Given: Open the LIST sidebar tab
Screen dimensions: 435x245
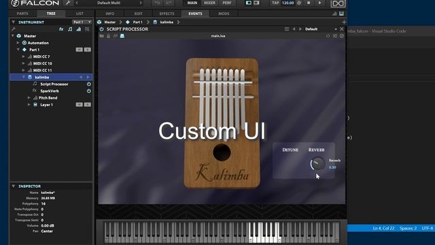Looking at the screenshot, I should coord(80,14).
